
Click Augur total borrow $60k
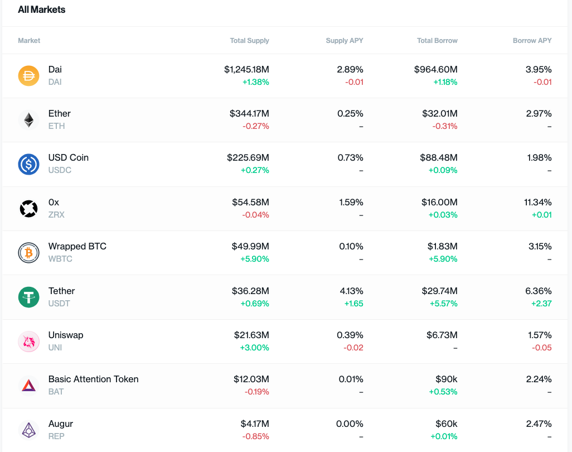pos(447,424)
